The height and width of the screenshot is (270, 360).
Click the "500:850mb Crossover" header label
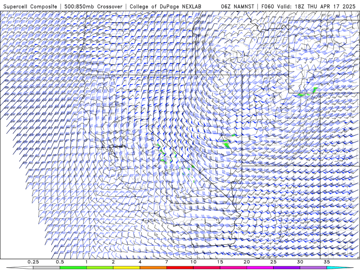pos(94,6)
